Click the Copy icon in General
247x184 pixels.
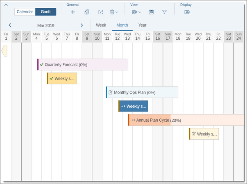(87, 12)
